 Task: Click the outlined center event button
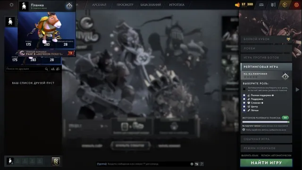pyautogui.click(x=130, y=146)
